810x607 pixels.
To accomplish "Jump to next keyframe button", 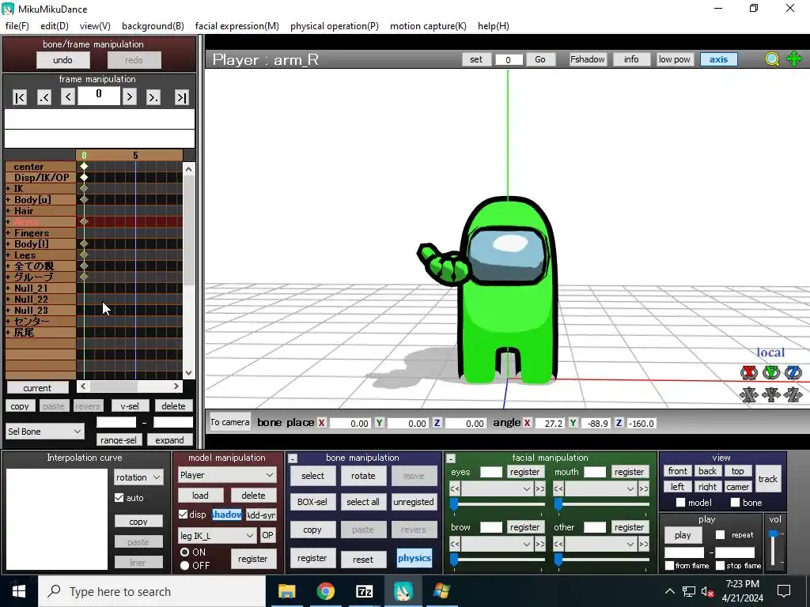I will click(153, 97).
